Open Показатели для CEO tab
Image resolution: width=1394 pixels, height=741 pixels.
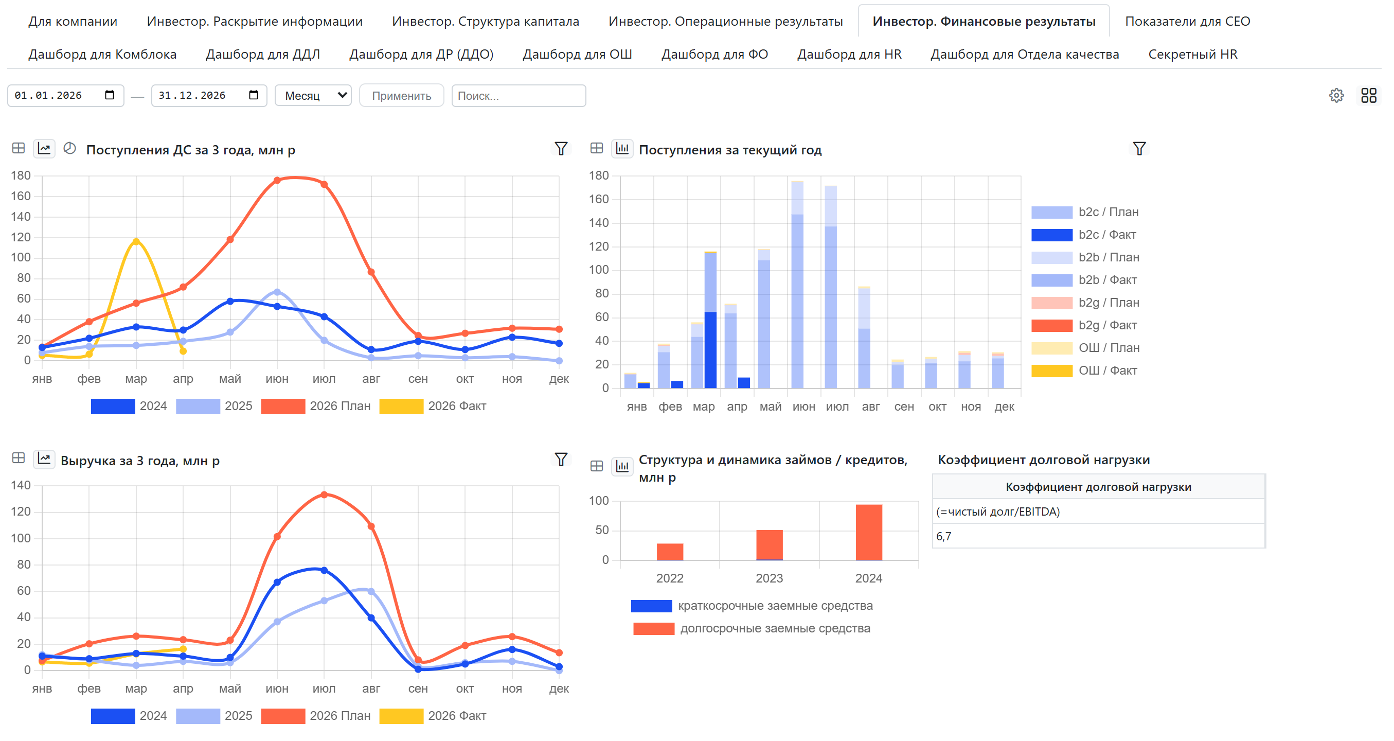pos(1187,21)
